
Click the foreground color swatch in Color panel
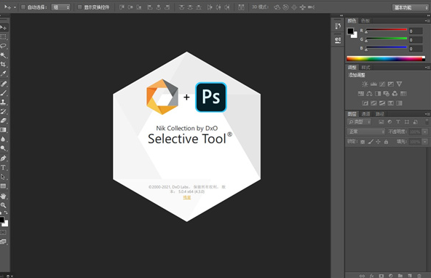pos(350,31)
